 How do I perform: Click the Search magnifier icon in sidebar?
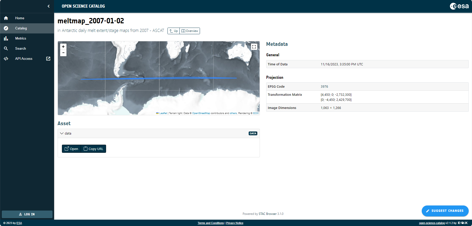[x=6, y=49]
